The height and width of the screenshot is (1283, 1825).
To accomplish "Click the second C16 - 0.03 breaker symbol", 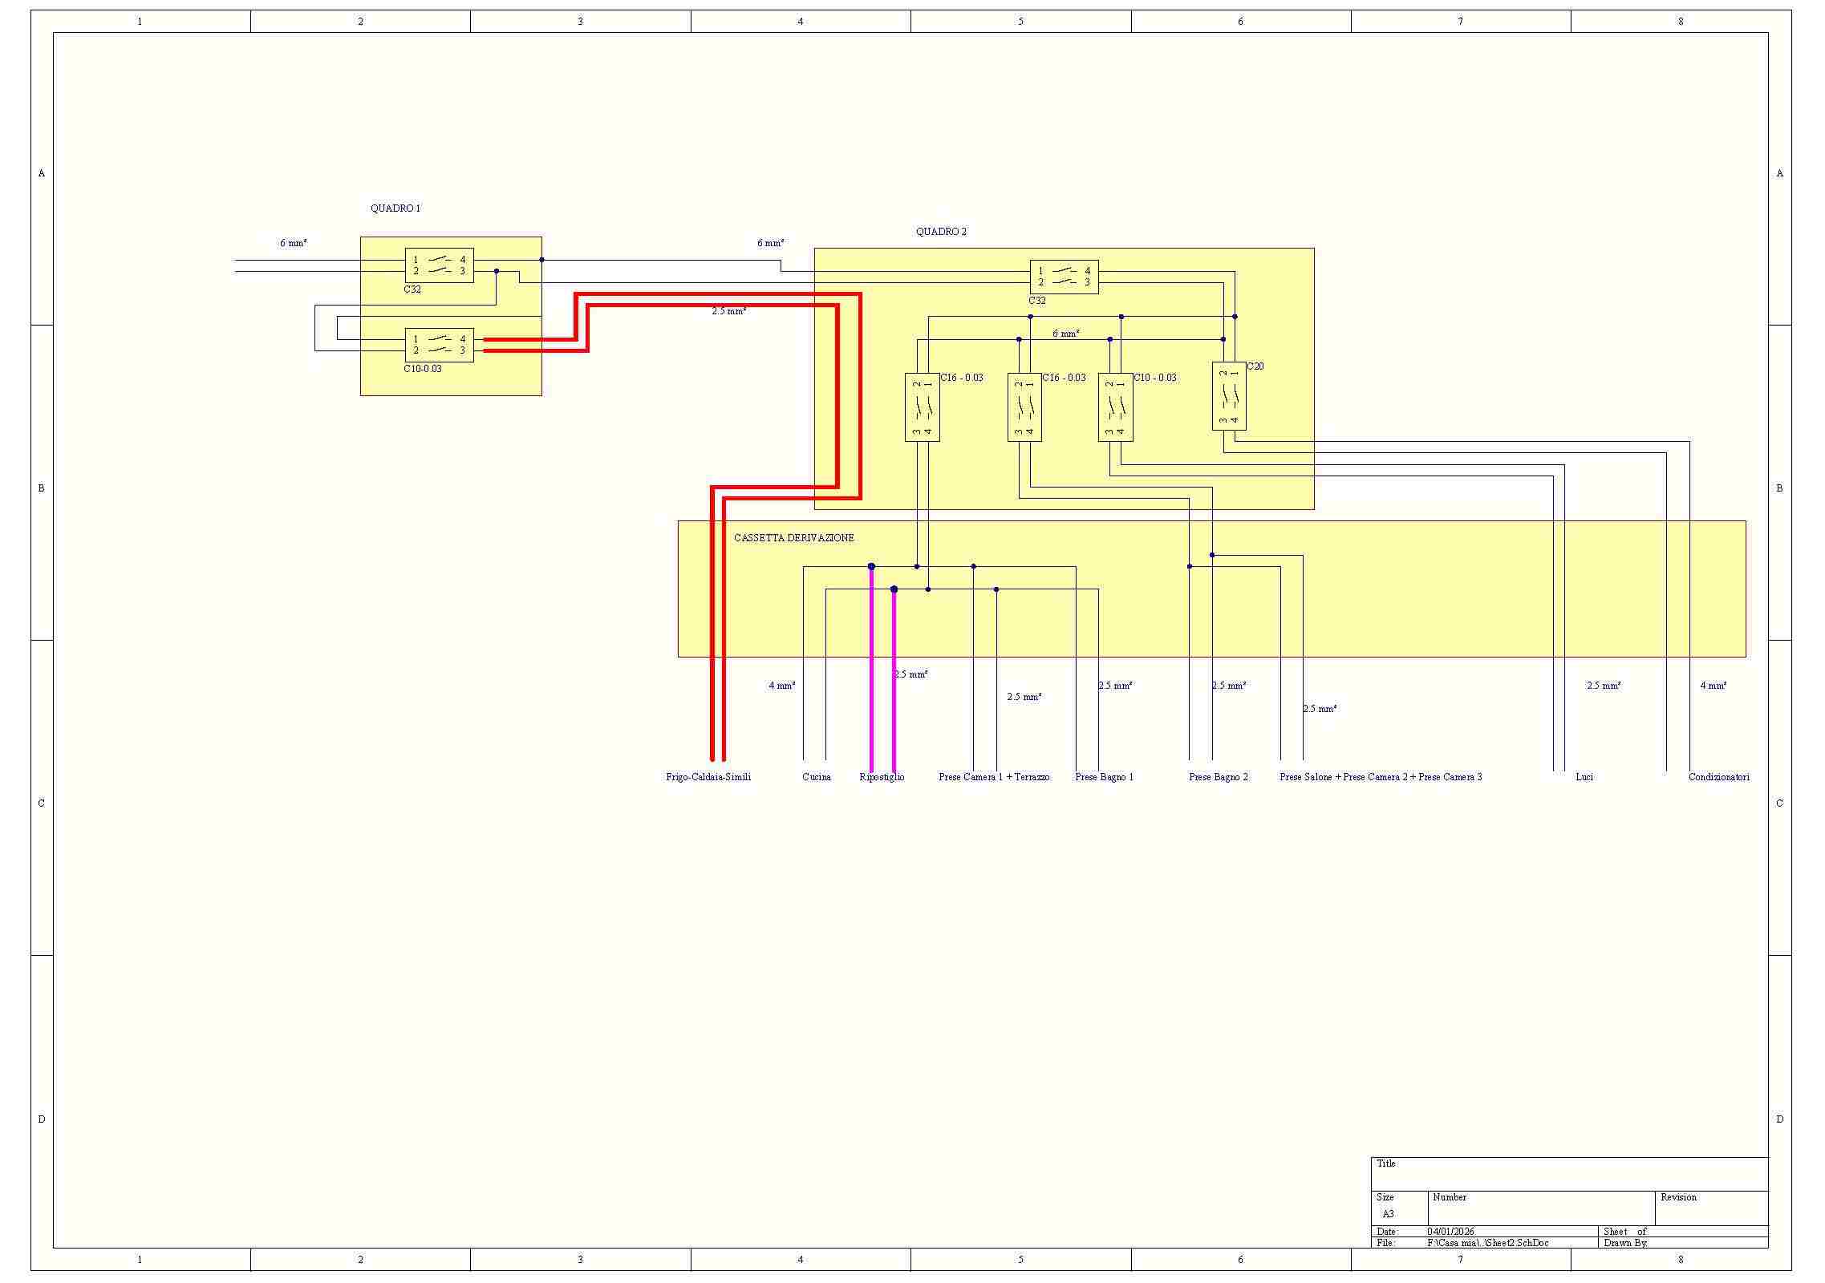I will click(x=1024, y=407).
